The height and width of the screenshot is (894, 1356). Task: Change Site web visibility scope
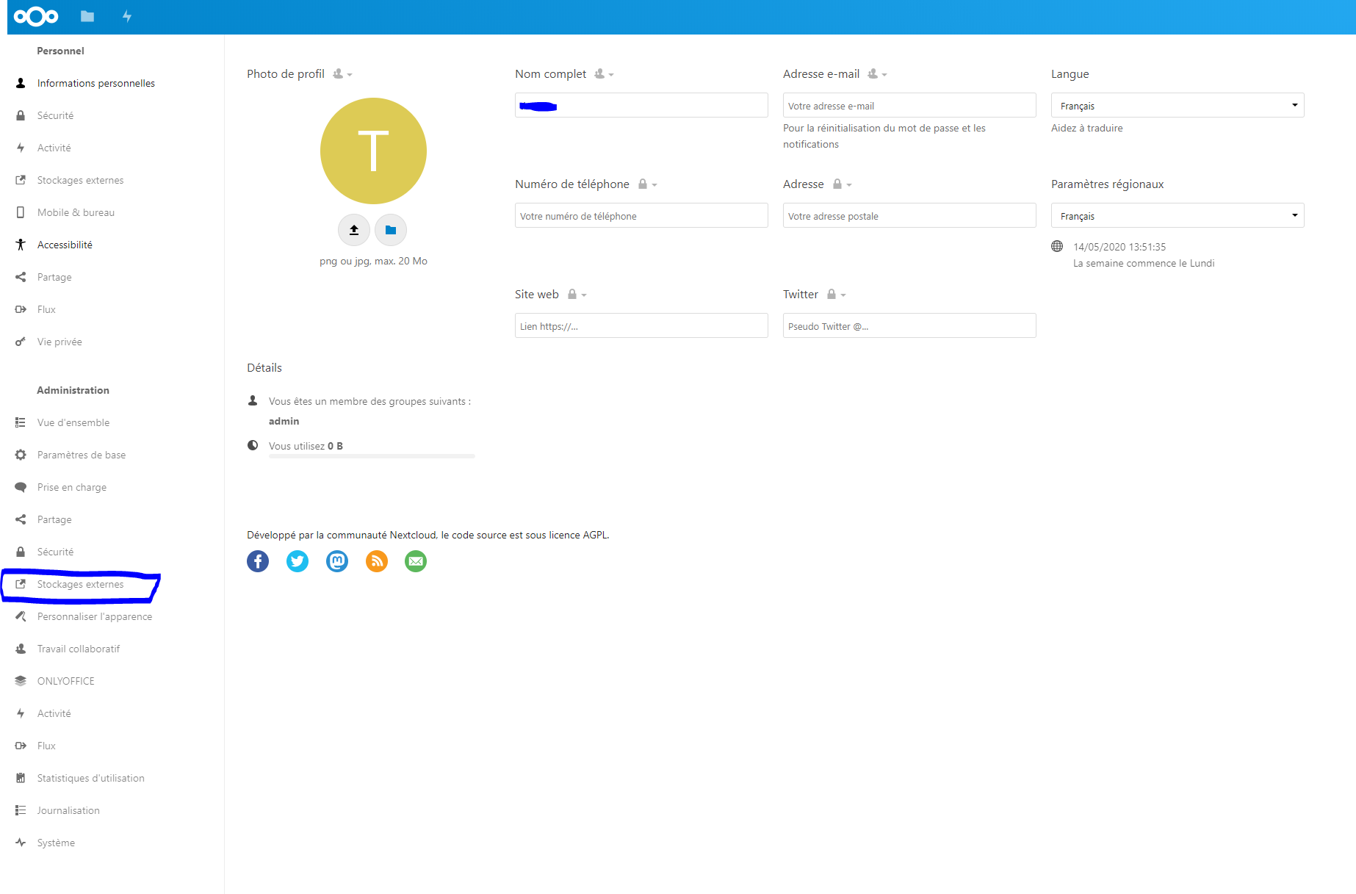coord(577,295)
